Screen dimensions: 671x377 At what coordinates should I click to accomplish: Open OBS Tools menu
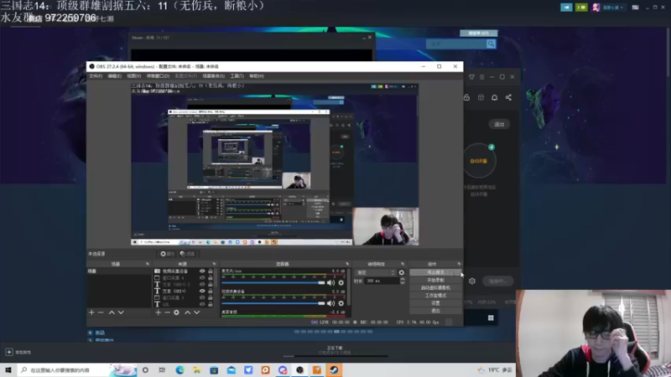[x=237, y=76]
